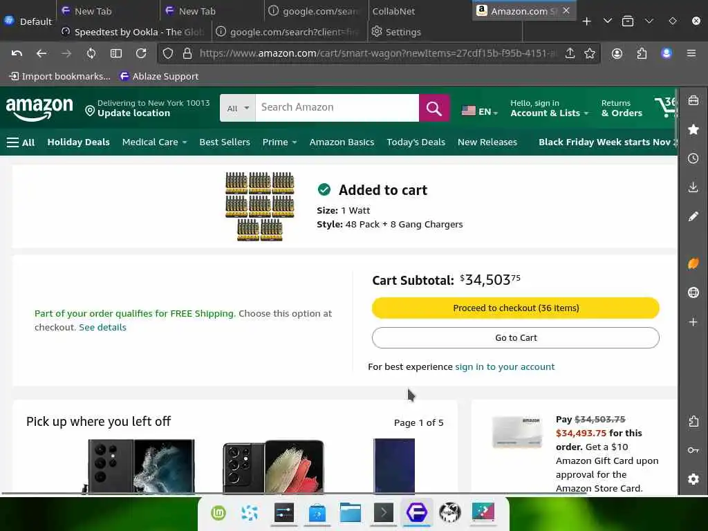Click the sync arrows icon in toolbar
Screen dimensions: 708x531
[x=91, y=53]
